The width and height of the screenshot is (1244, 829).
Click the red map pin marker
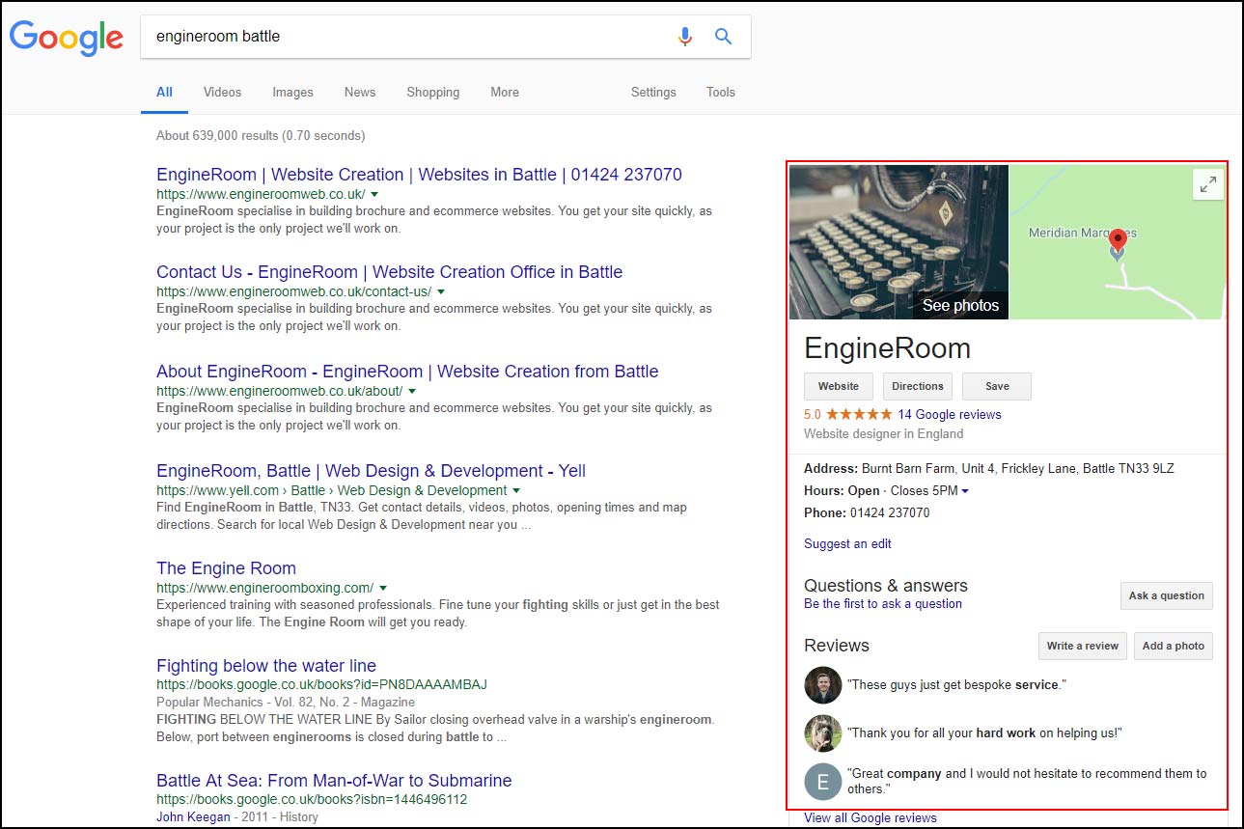pos(1118,240)
